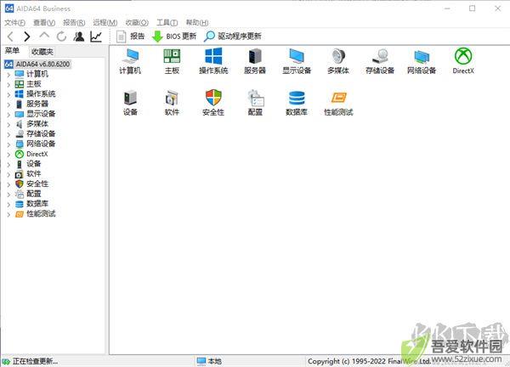
Task: Click the BIOS 更新 toolbar button
Action: click(174, 37)
